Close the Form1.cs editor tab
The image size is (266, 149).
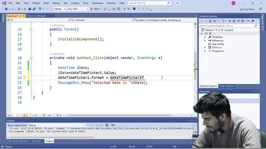point(24,16)
